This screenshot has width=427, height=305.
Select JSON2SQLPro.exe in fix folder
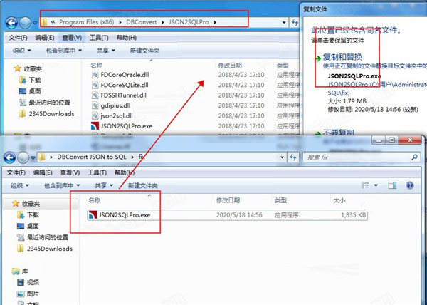click(x=228, y=215)
